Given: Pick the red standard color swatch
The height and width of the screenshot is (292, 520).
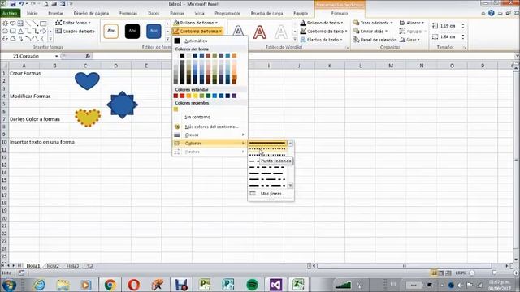Looking at the screenshot, I should coord(182,96).
